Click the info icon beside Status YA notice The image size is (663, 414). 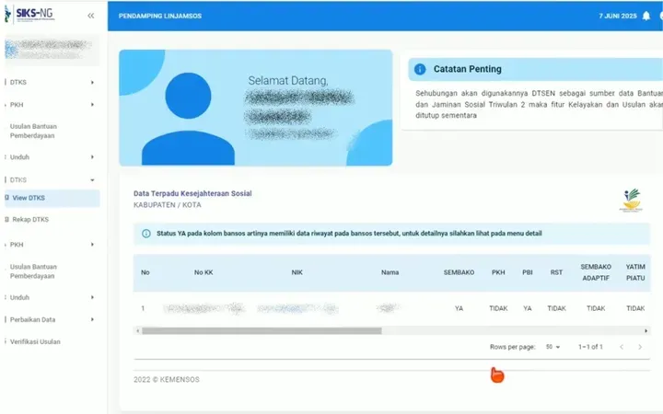click(x=146, y=234)
